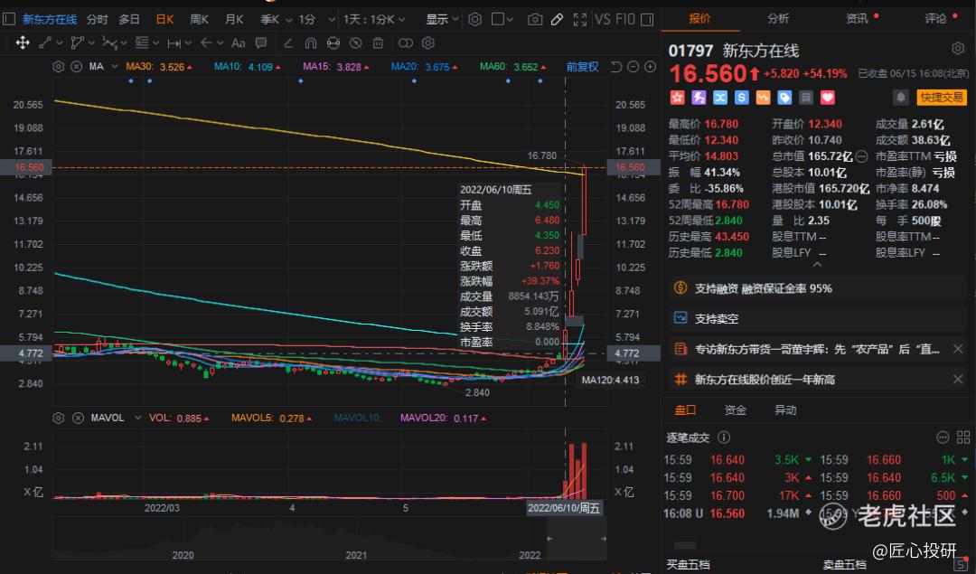Image resolution: width=976 pixels, height=574 pixels.
Task: Select the Fibonacci levels drawing tool
Action: tap(142, 43)
